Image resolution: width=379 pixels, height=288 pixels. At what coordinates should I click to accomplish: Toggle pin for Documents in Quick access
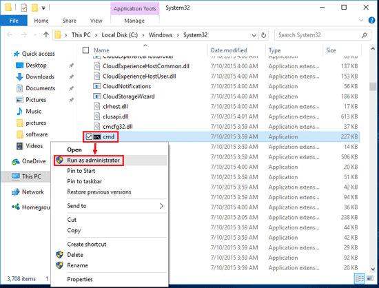[x=71, y=88]
